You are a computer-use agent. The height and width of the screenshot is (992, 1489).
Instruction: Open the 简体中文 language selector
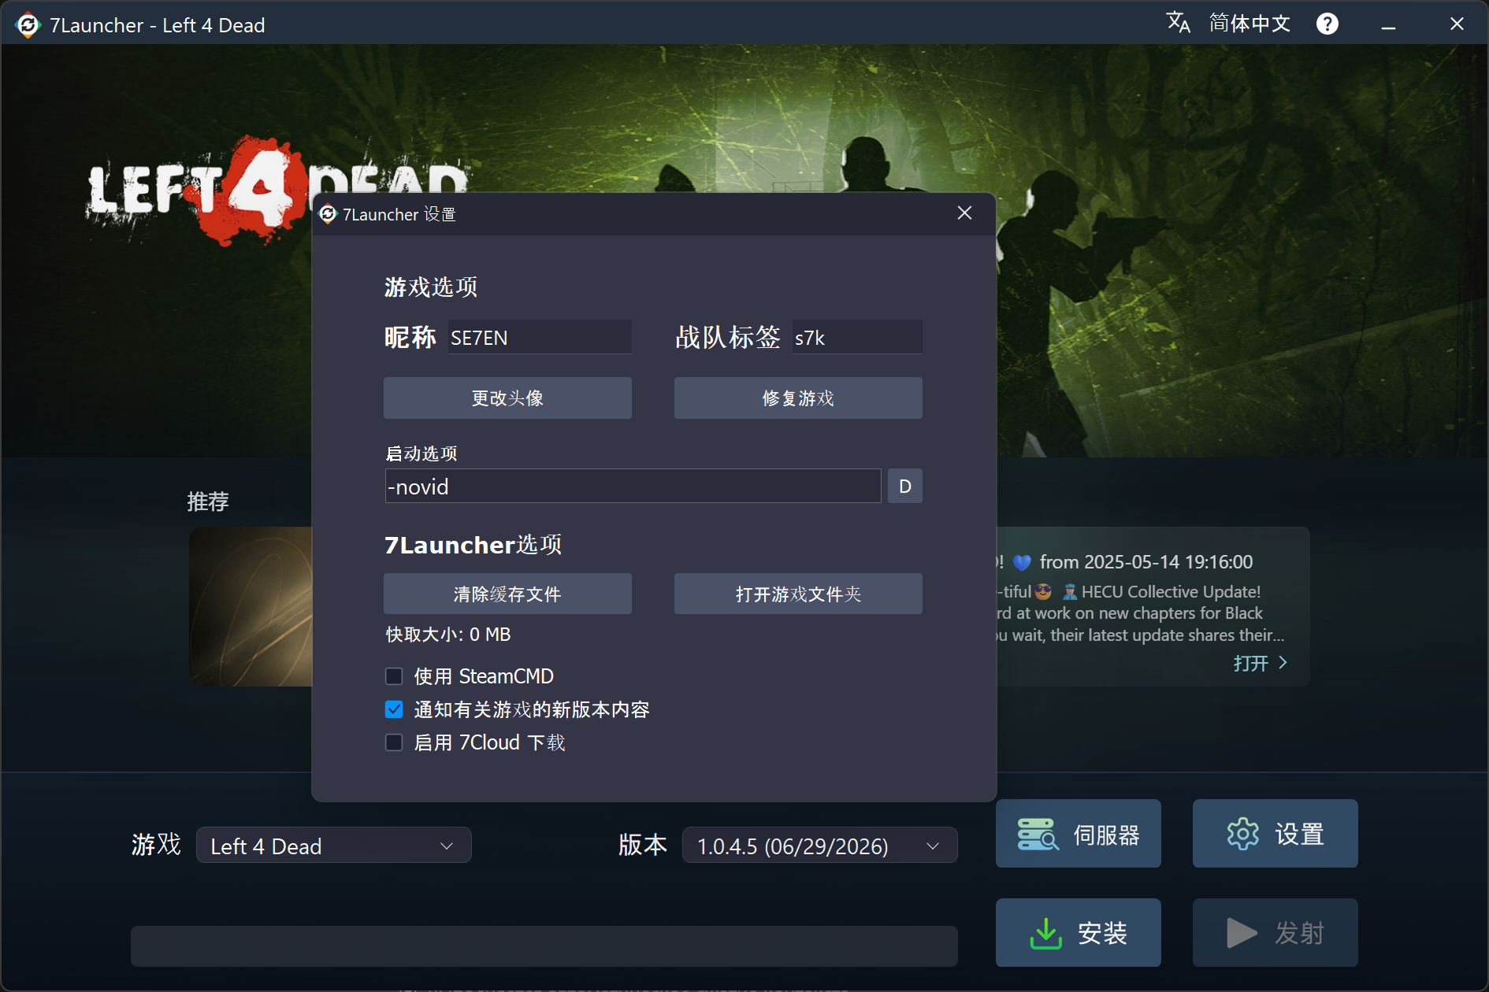pyautogui.click(x=1249, y=24)
